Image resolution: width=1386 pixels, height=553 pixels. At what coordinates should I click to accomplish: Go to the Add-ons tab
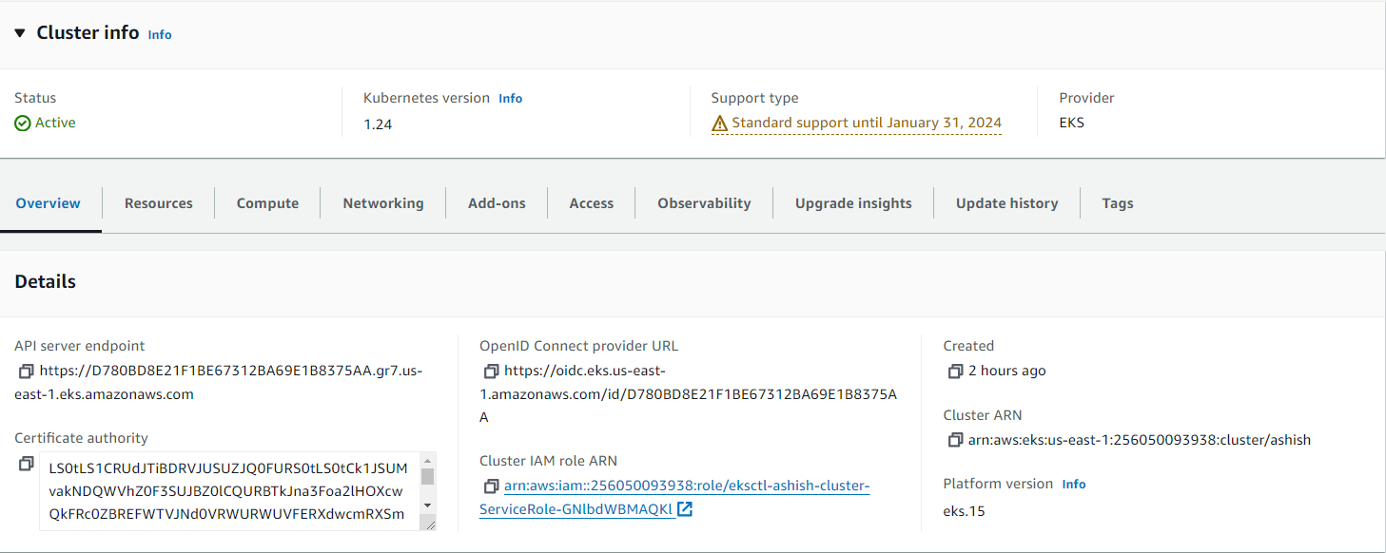pyautogui.click(x=497, y=203)
